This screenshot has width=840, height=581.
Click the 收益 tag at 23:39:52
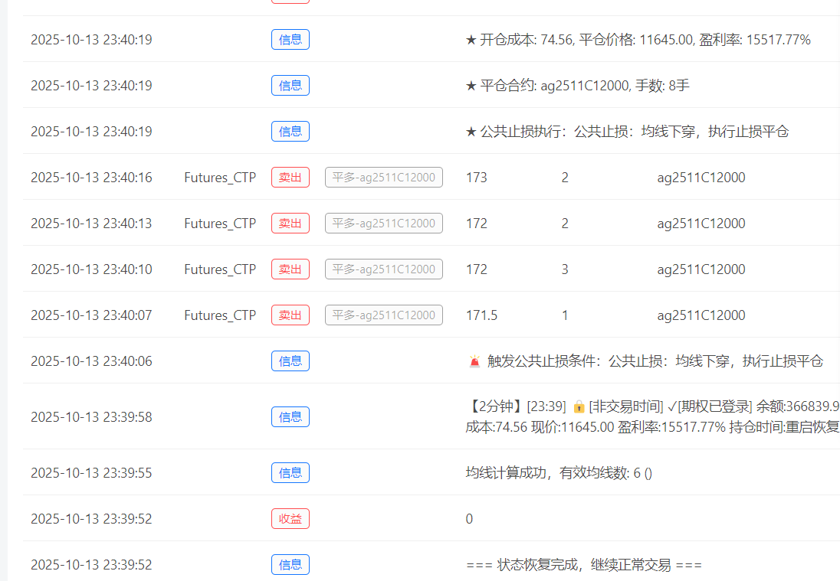[x=290, y=519]
